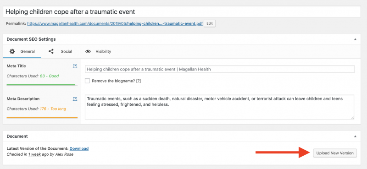Click the Edit permalink button

click(x=210, y=24)
